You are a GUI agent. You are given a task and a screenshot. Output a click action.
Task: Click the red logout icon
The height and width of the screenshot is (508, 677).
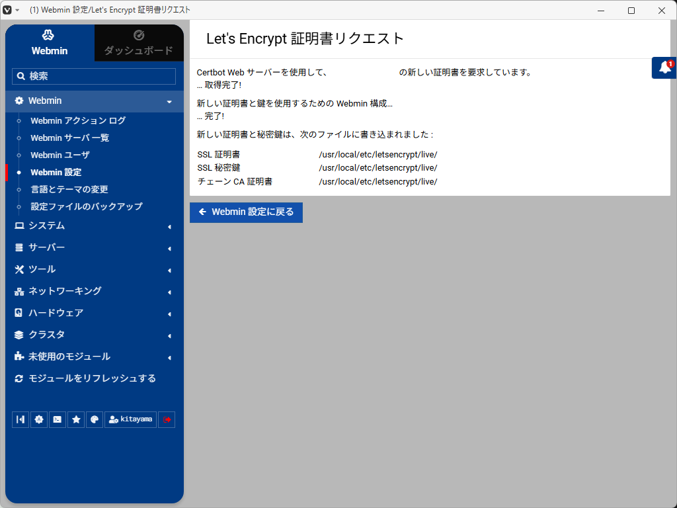(x=167, y=419)
